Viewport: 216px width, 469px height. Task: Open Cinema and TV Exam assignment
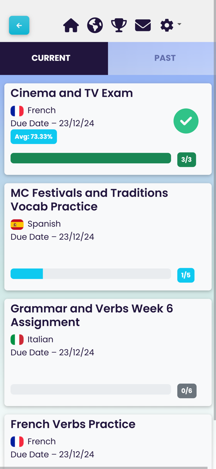[108, 129]
